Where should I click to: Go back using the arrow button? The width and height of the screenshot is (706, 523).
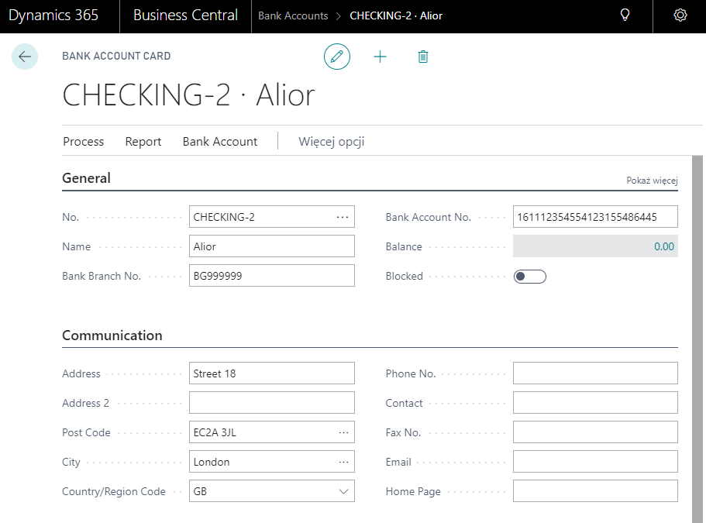(25, 57)
